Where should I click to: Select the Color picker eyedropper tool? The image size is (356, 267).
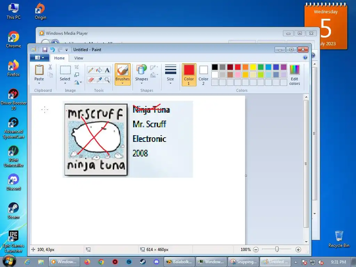(99, 80)
